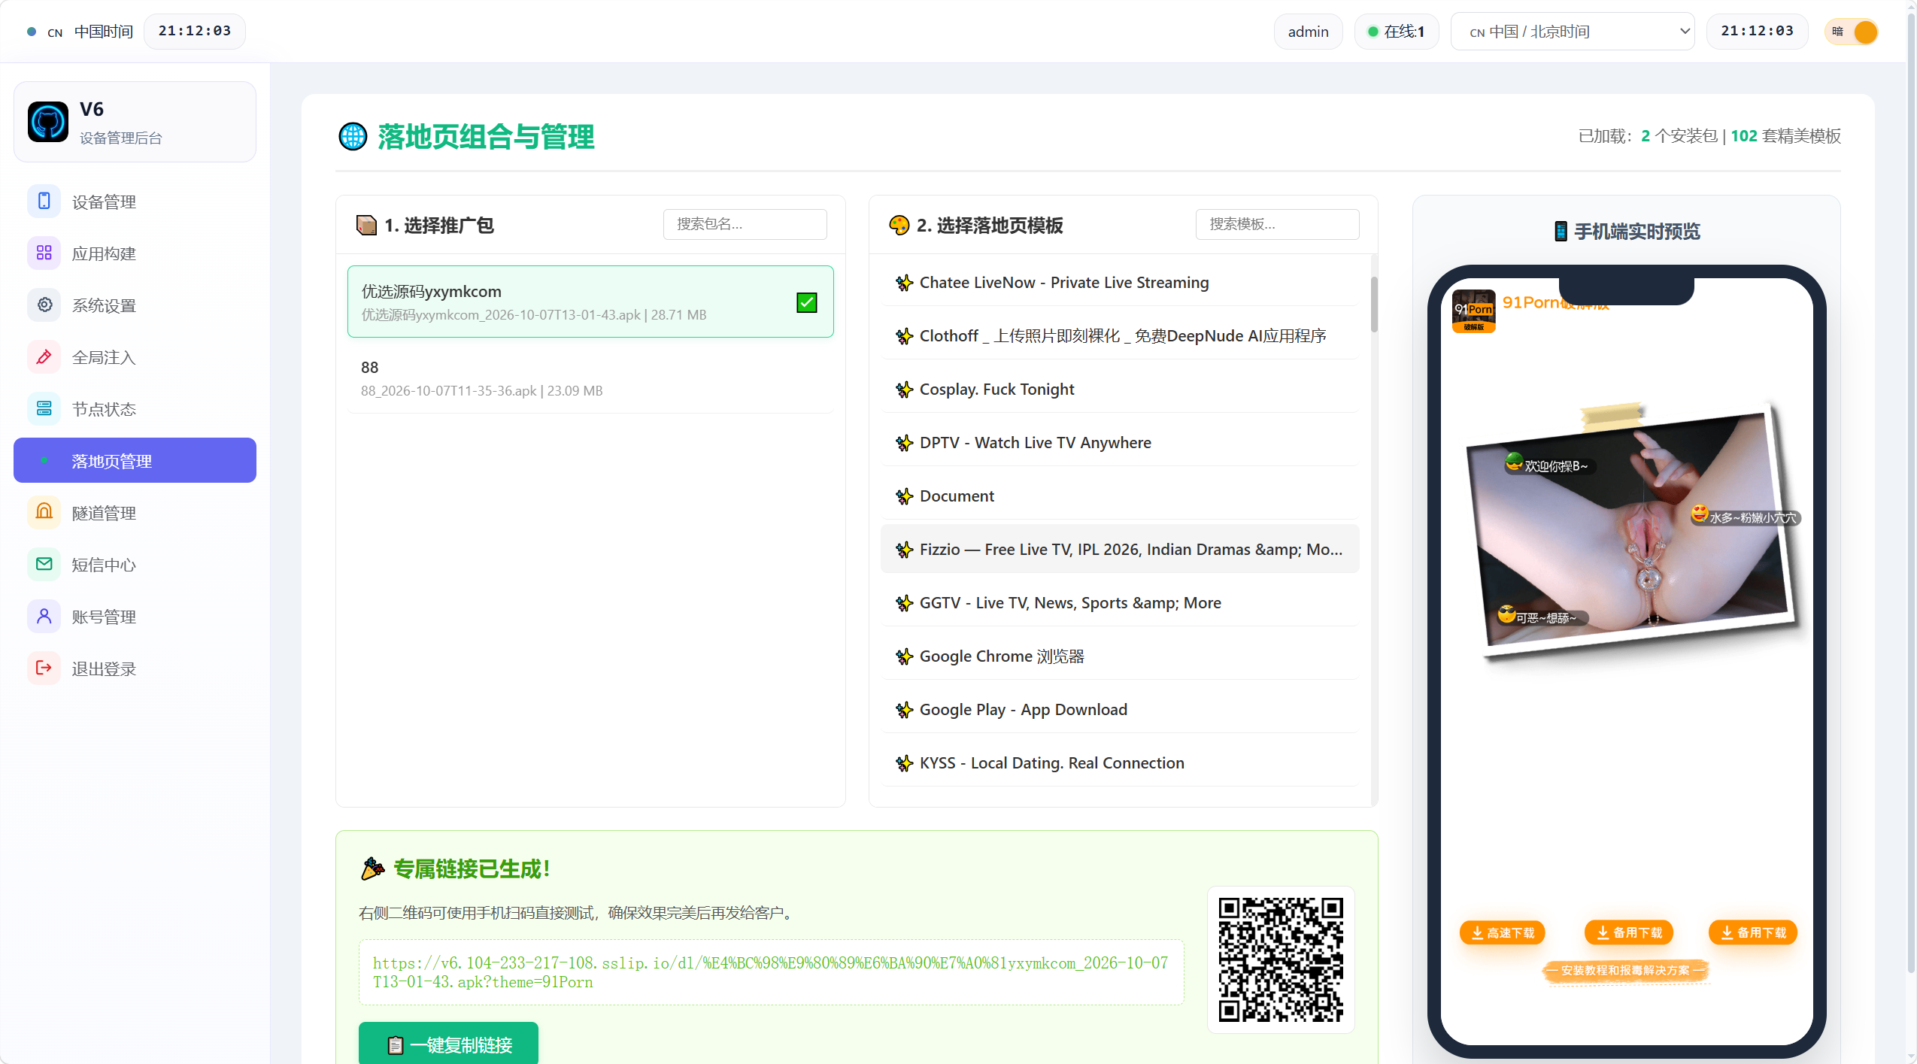Select DPTV - Watch Live TV Anywhere template

point(1120,443)
